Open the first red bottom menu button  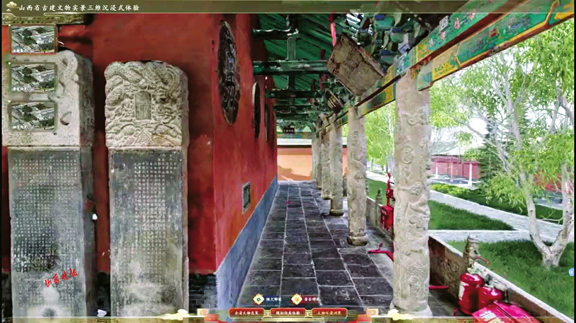pos(246,313)
